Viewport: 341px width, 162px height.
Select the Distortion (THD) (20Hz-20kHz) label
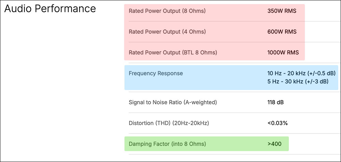pyautogui.click(x=169, y=123)
